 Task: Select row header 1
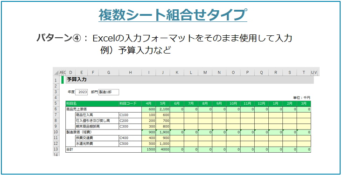pos(56,80)
